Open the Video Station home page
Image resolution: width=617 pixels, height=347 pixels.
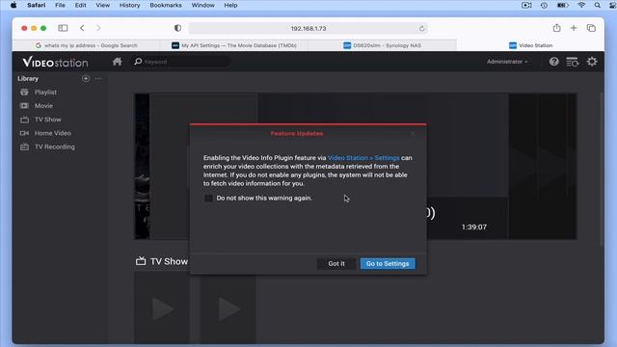tap(117, 62)
